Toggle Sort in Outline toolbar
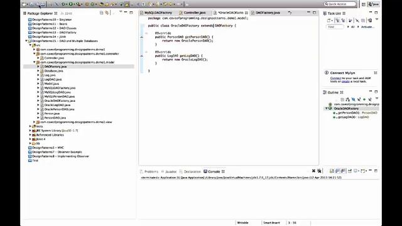402x226 pixels. 347,99
